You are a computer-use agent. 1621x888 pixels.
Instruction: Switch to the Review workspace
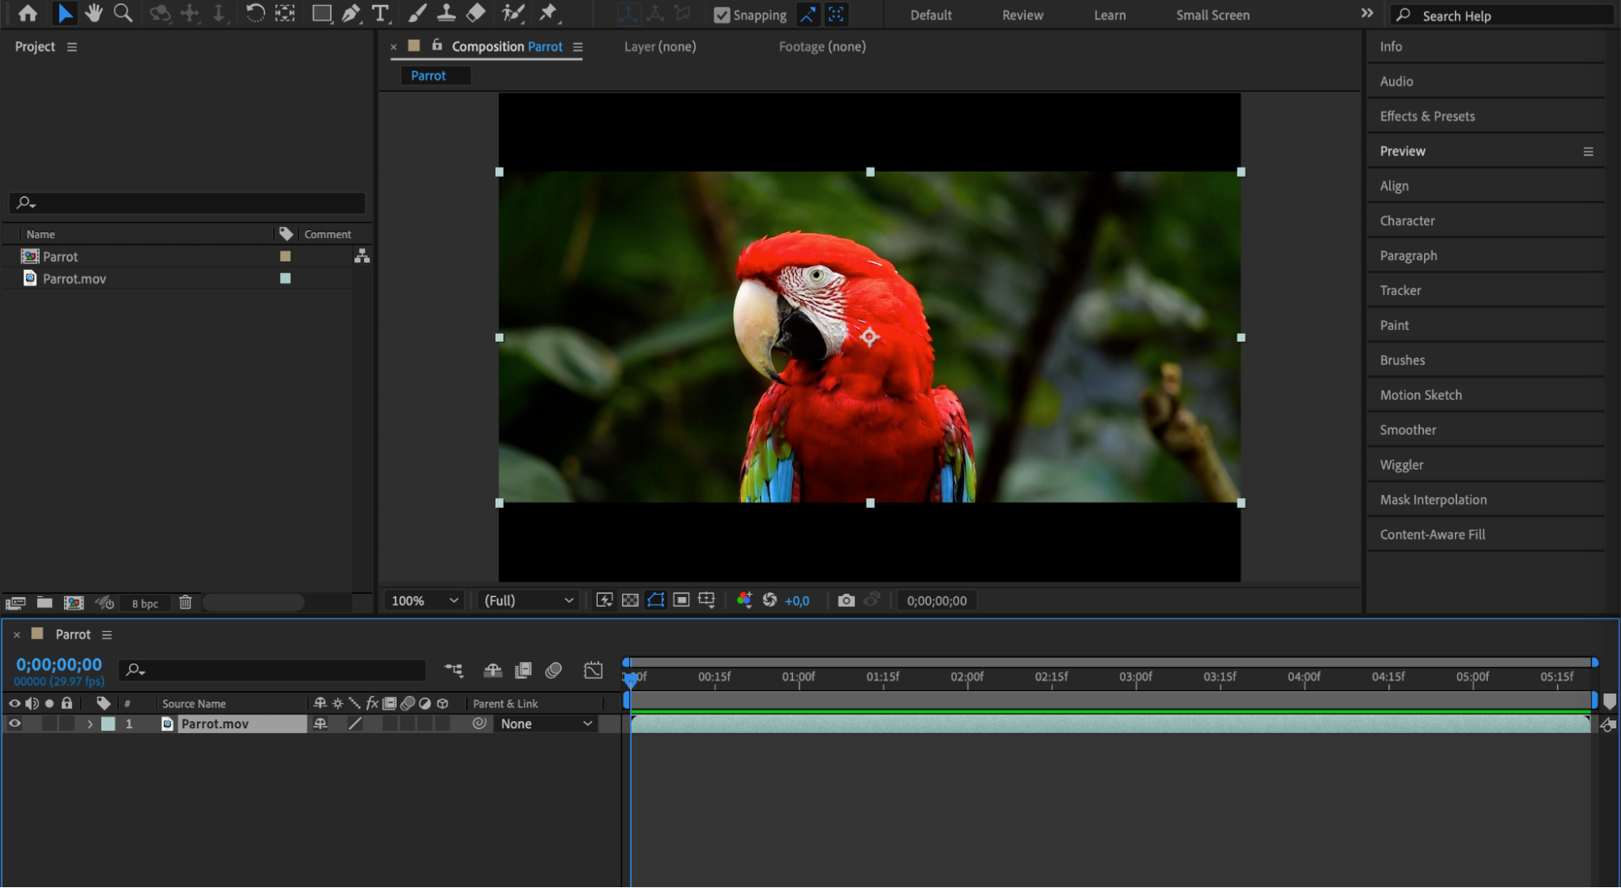[1022, 15]
